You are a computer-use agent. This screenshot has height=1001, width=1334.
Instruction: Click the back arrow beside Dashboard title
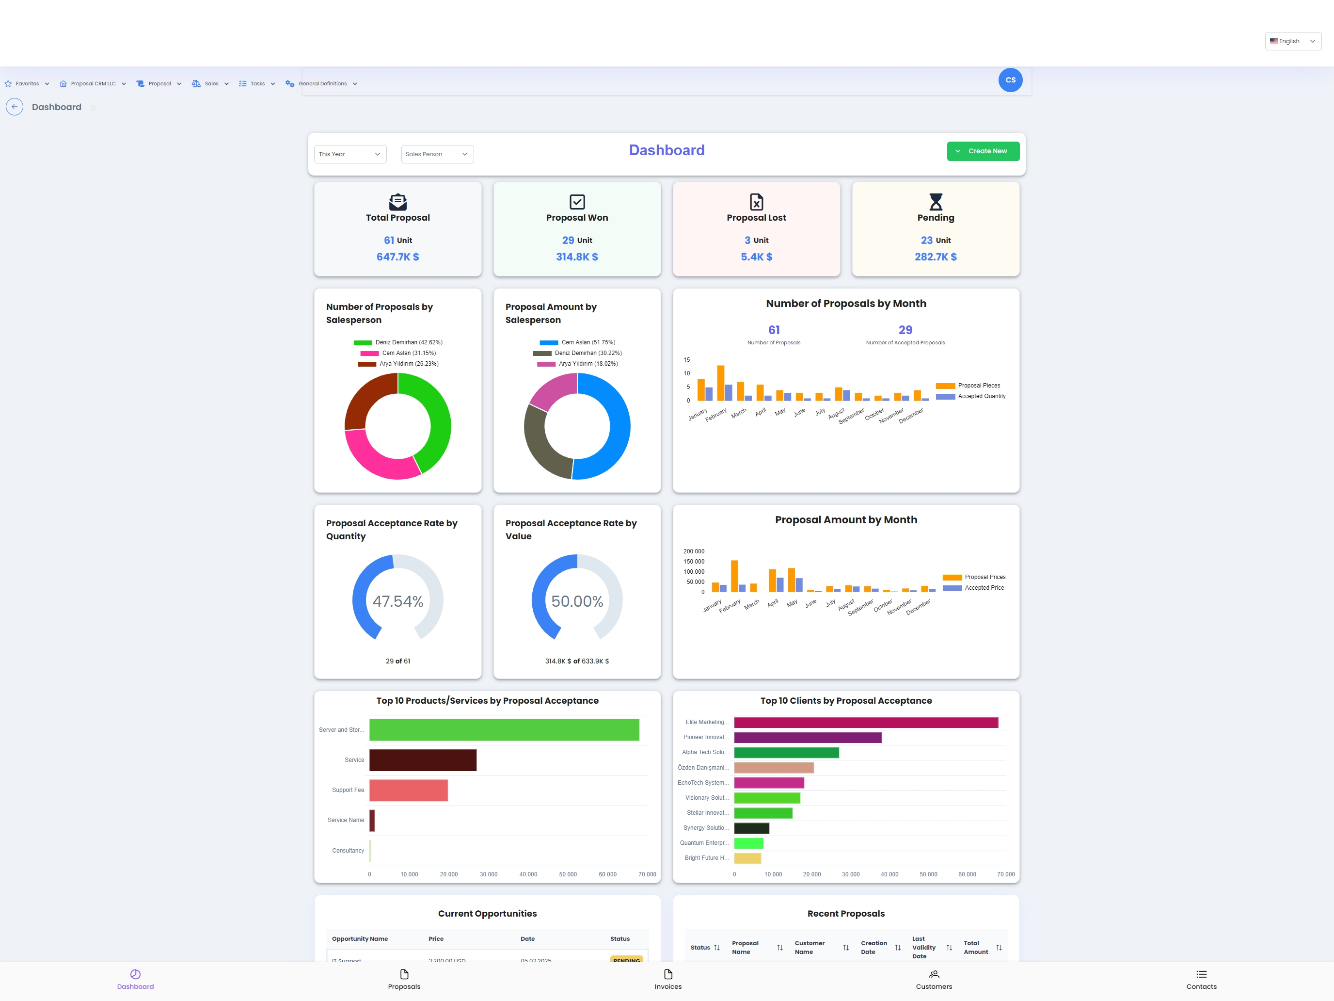15,107
